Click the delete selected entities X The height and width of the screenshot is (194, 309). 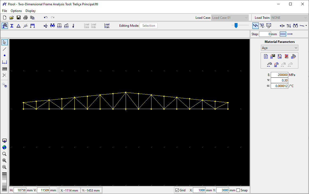point(4,75)
